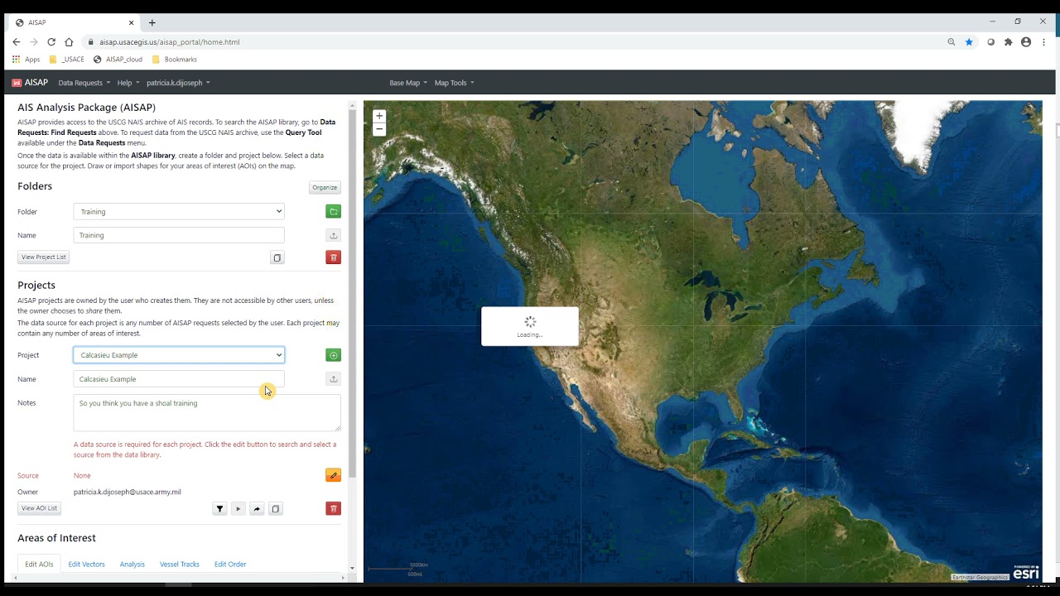Open the Folder dropdown showing Training

(179, 212)
